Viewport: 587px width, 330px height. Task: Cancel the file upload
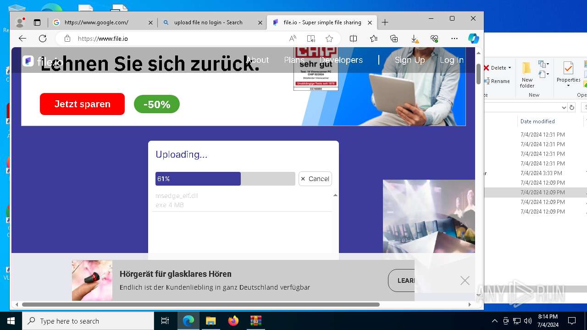click(315, 179)
